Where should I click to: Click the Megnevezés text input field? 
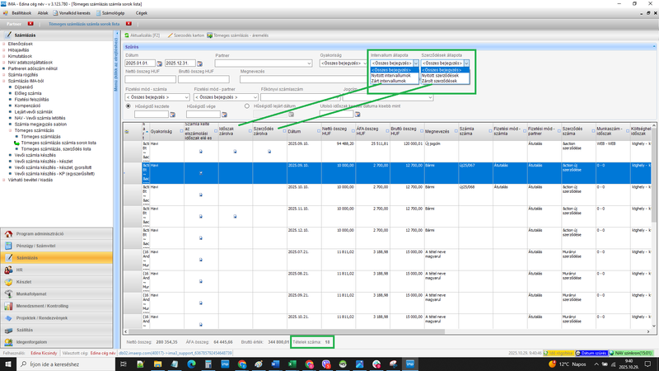(288, 80)
